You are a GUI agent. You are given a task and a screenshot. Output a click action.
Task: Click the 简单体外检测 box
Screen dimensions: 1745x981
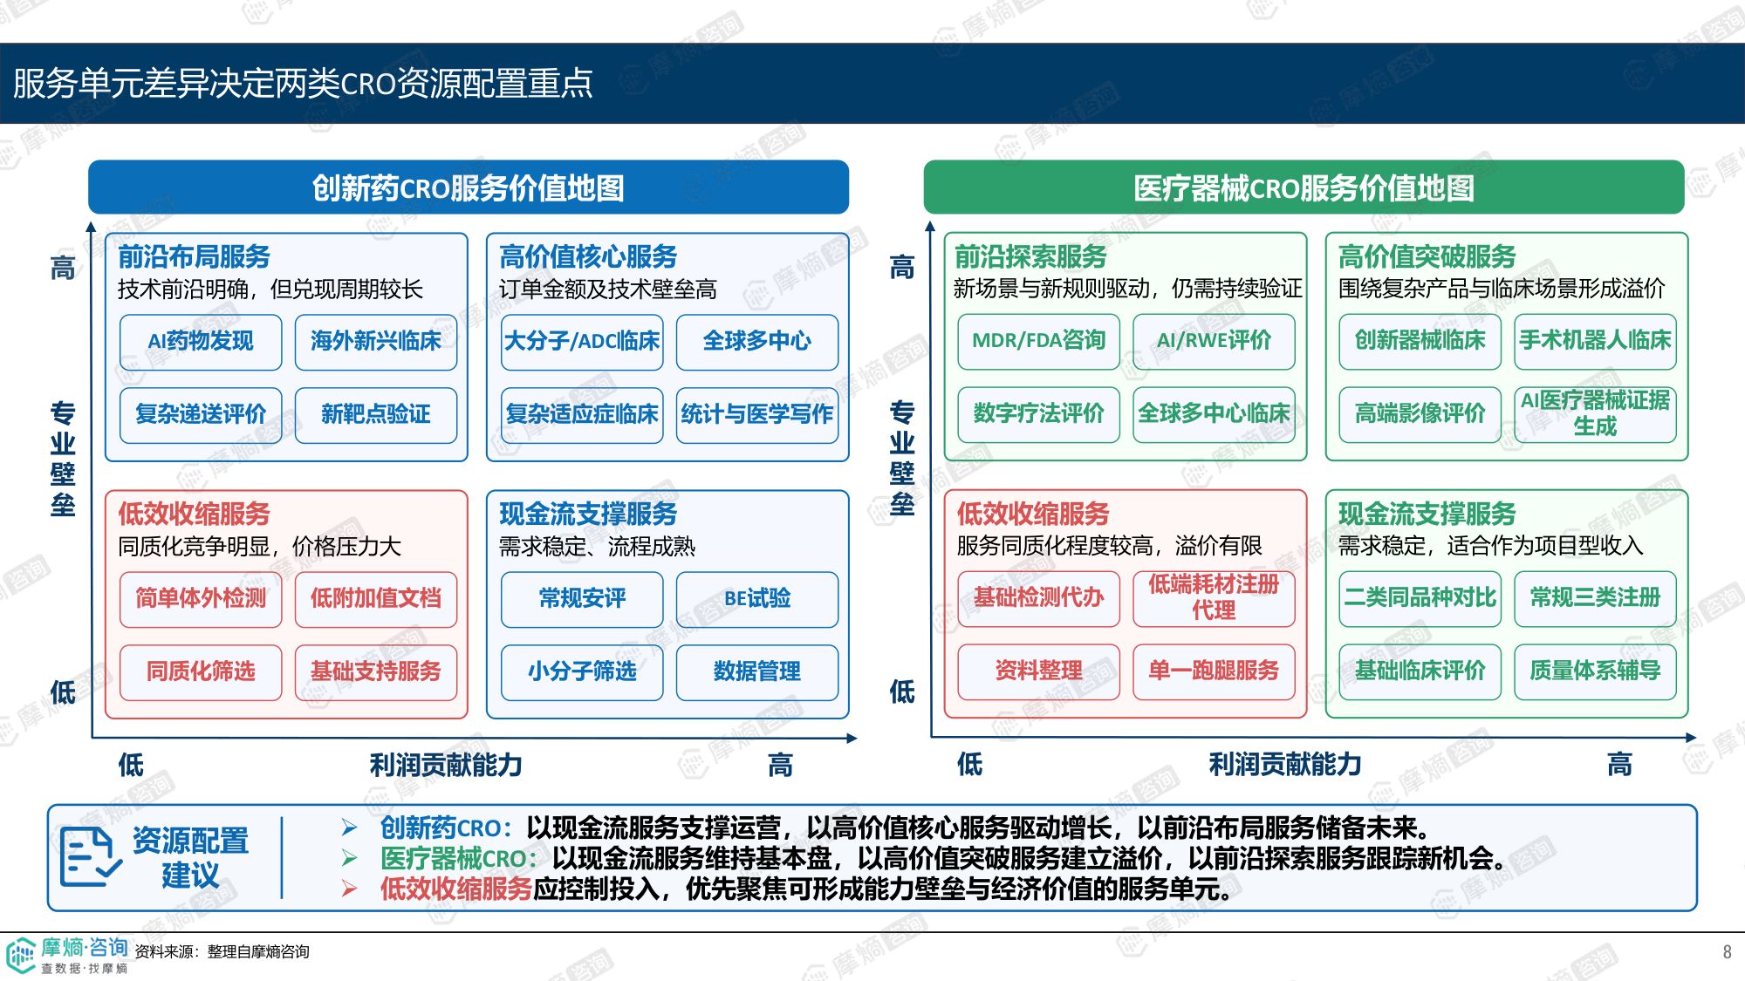coord(201,598)
